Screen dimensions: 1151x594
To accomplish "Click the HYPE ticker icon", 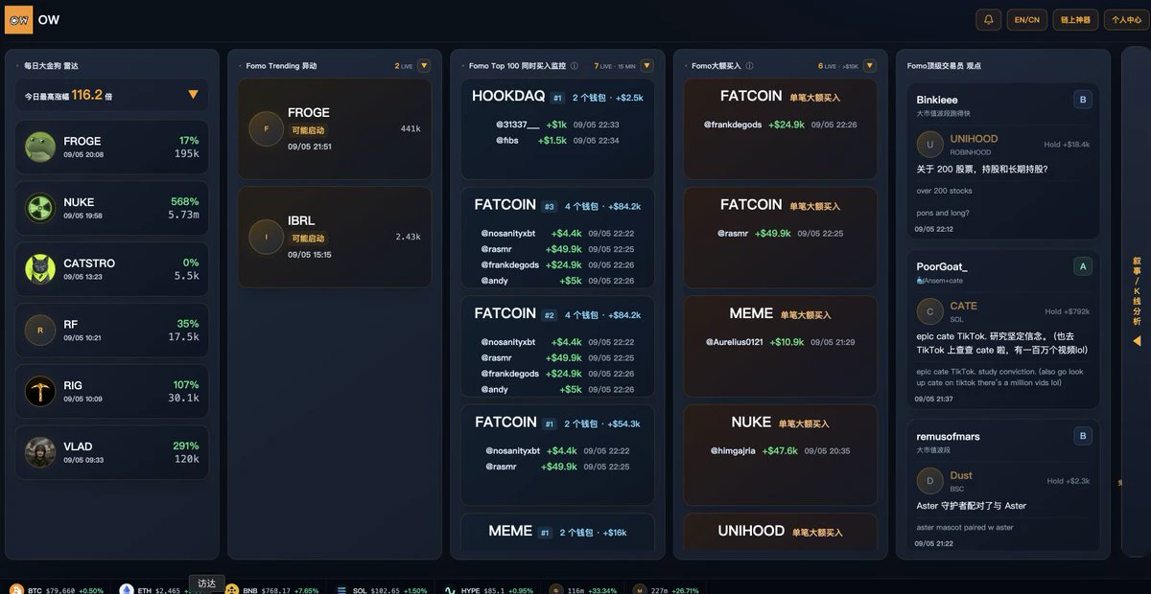I will pyautogui.click(x=448, y=590).
